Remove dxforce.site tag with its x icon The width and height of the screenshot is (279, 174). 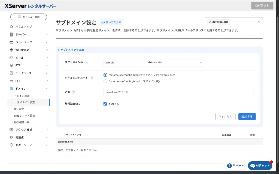210,22
